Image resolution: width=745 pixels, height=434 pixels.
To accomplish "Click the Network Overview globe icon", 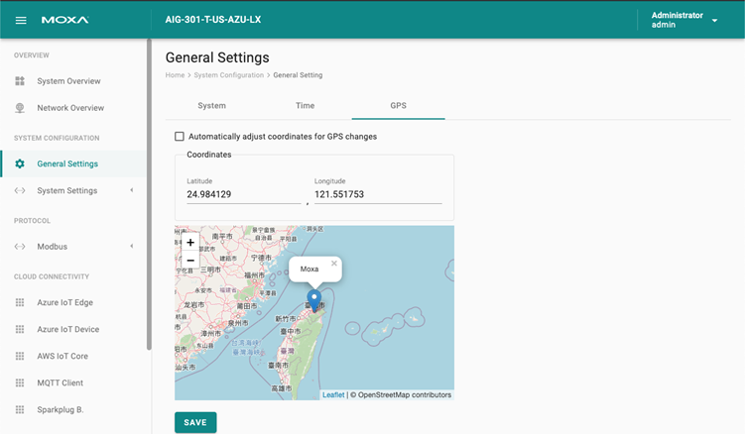I will [20, 108].
